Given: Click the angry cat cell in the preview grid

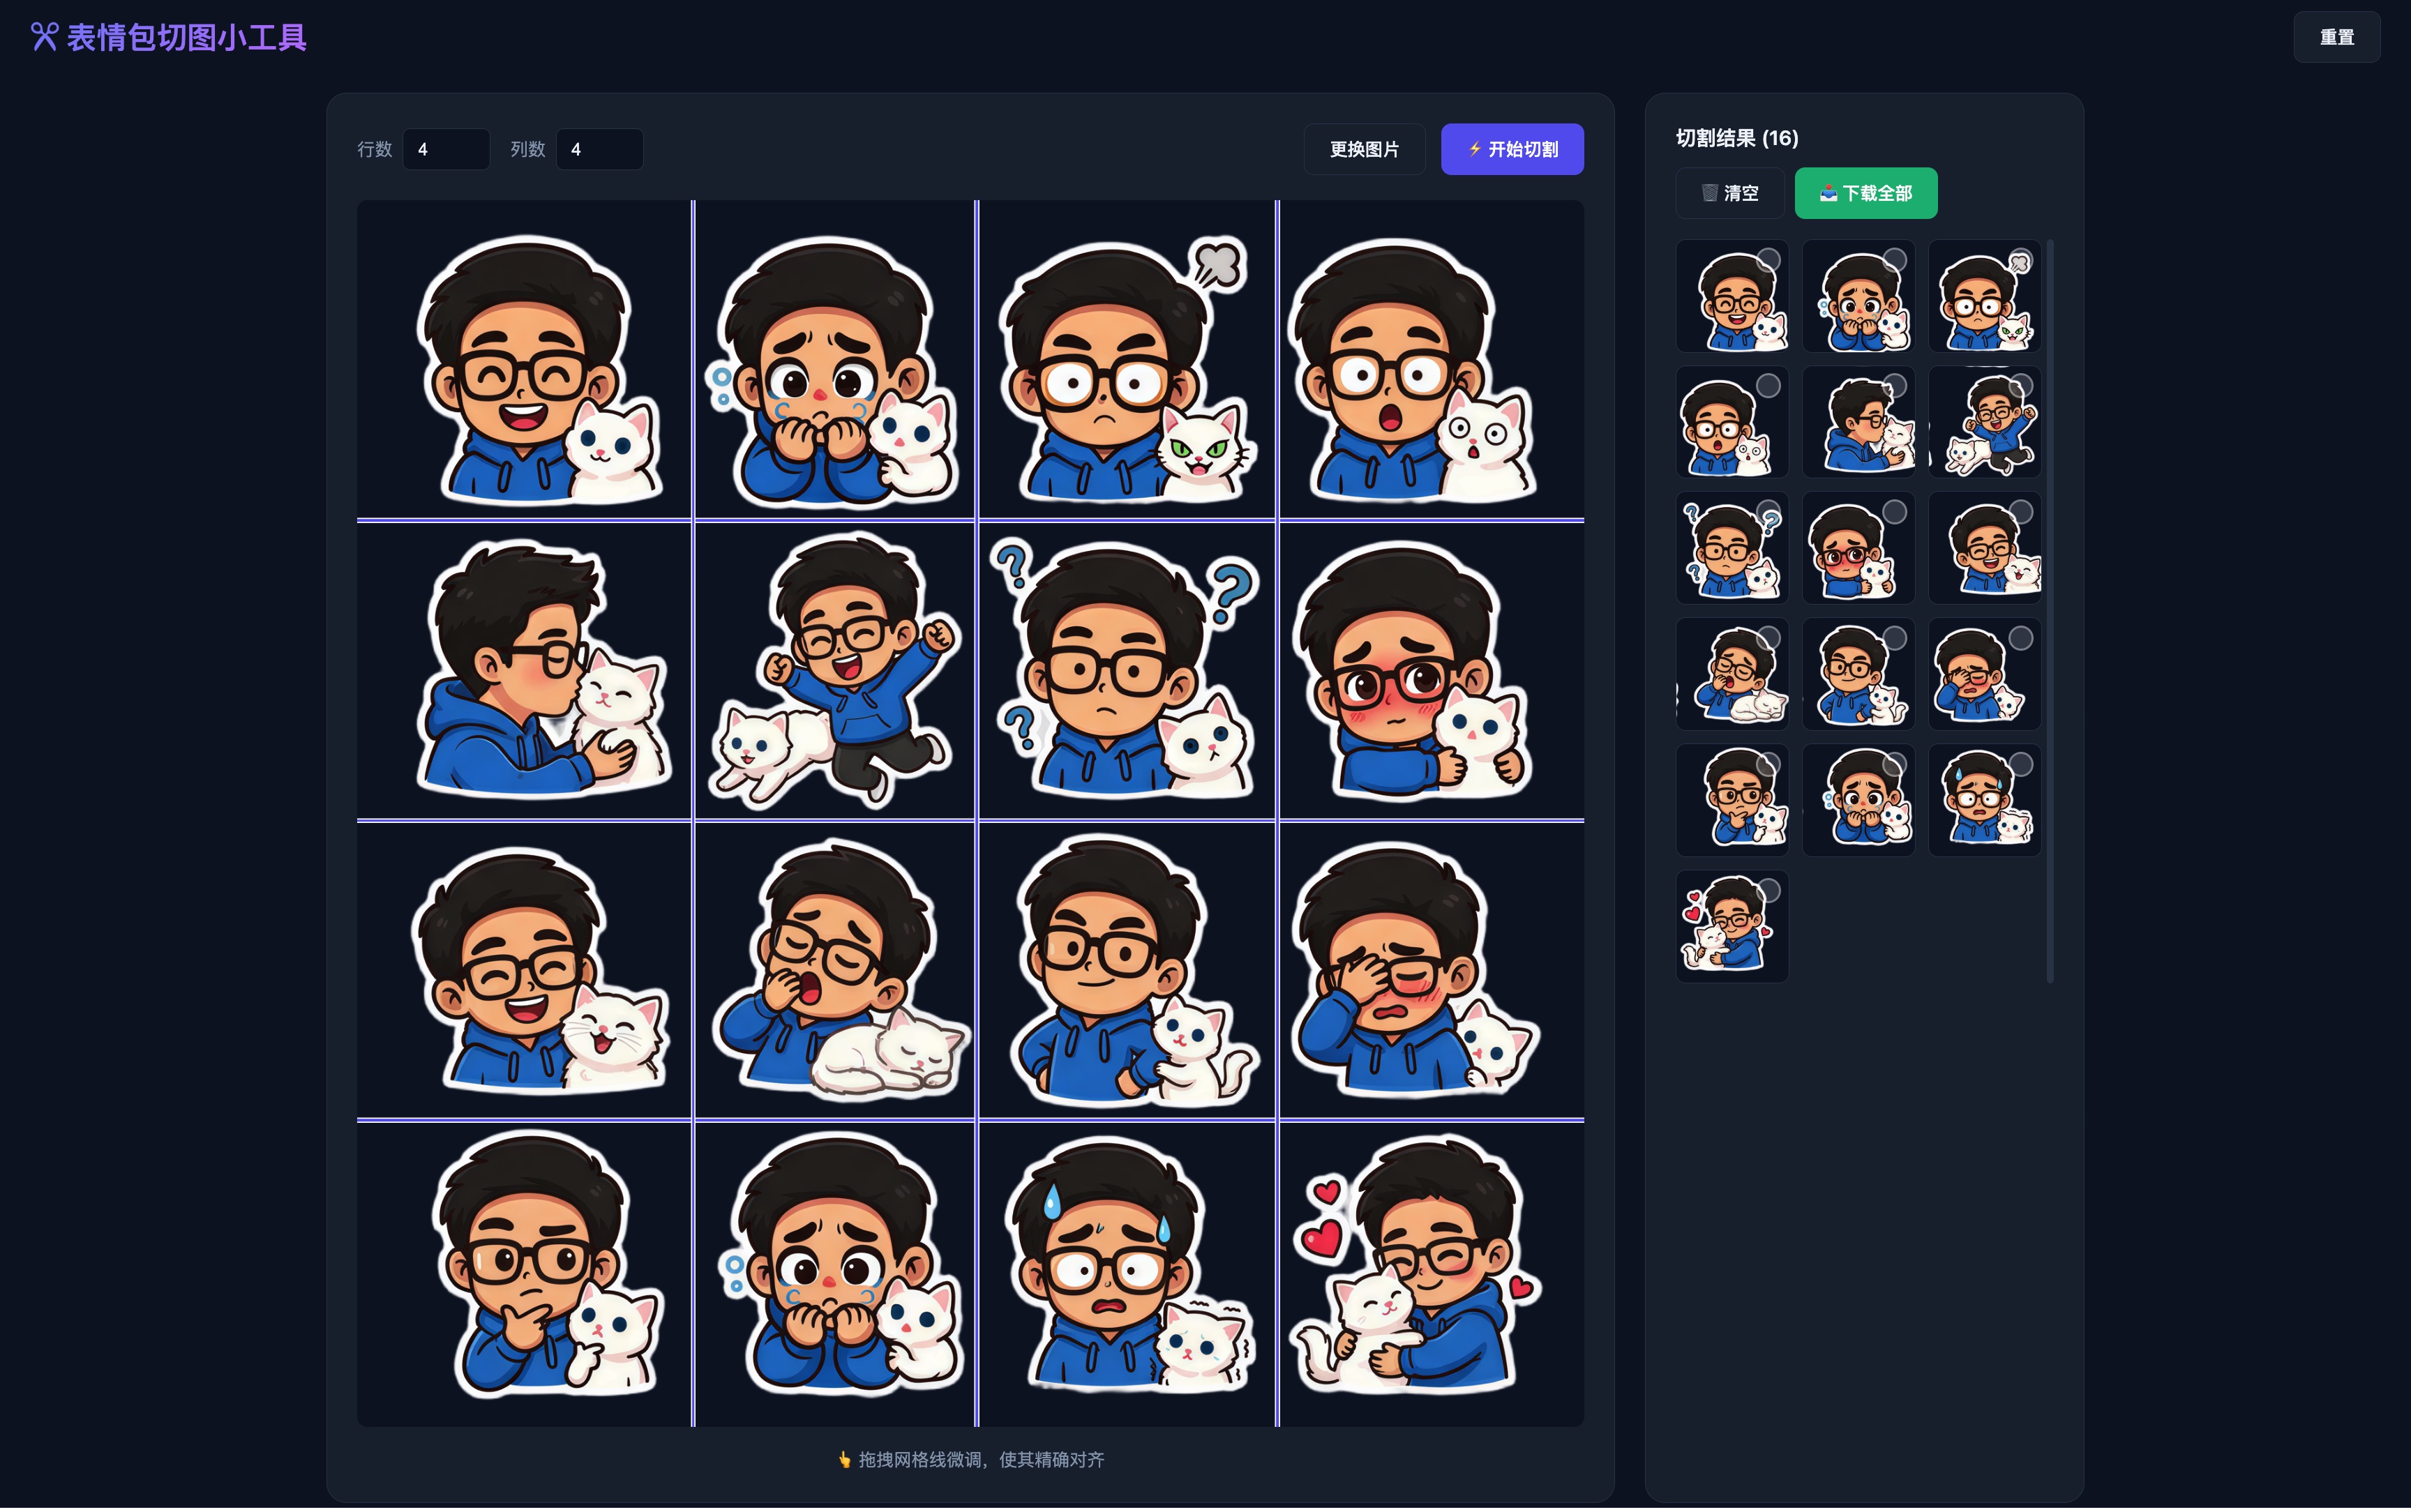Looking at the screenshot, I should tap(1127, 360).
